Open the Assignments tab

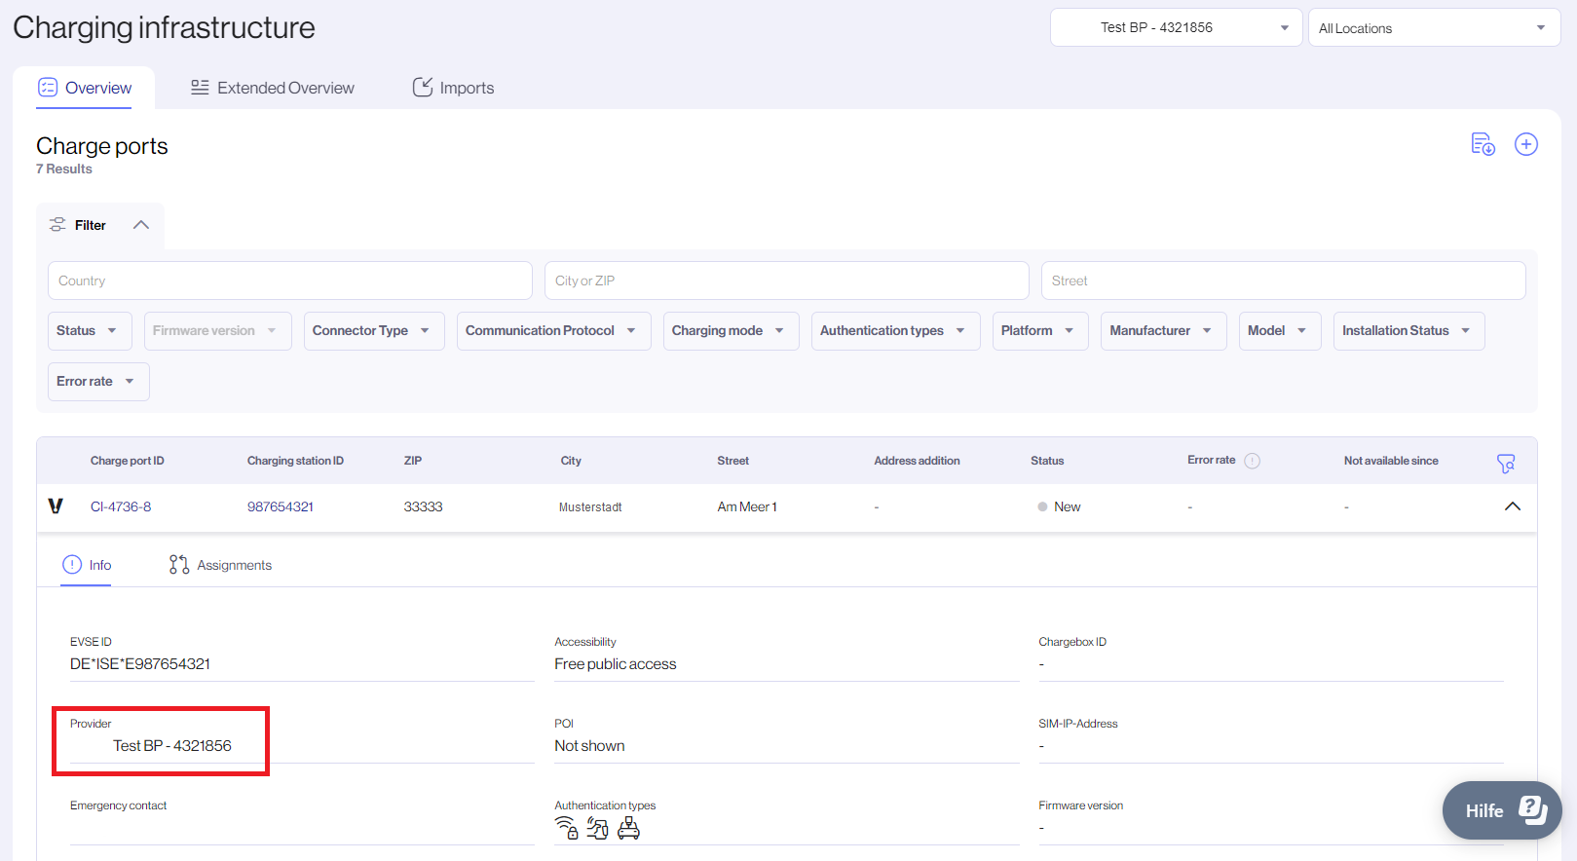point(221,565)
